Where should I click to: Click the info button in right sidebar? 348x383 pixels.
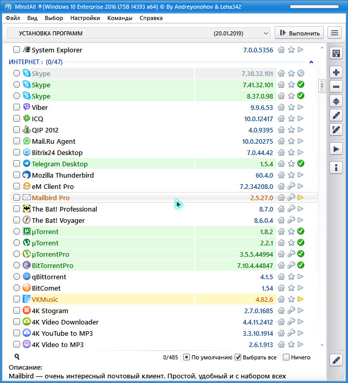point(336,167)
